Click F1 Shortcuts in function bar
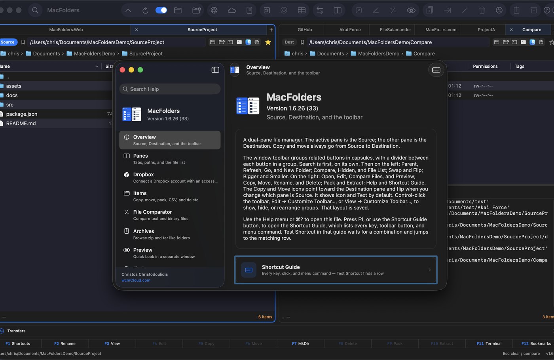 tap(18, 344)
